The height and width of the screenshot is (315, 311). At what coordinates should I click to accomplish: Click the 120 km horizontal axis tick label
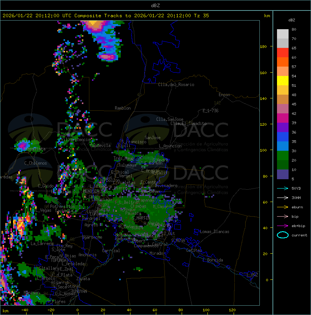(232, 310)
